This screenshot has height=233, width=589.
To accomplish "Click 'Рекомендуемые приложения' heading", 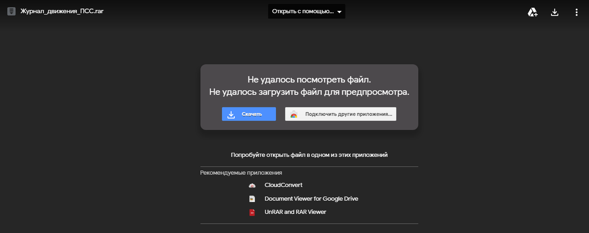I will 241,173.
